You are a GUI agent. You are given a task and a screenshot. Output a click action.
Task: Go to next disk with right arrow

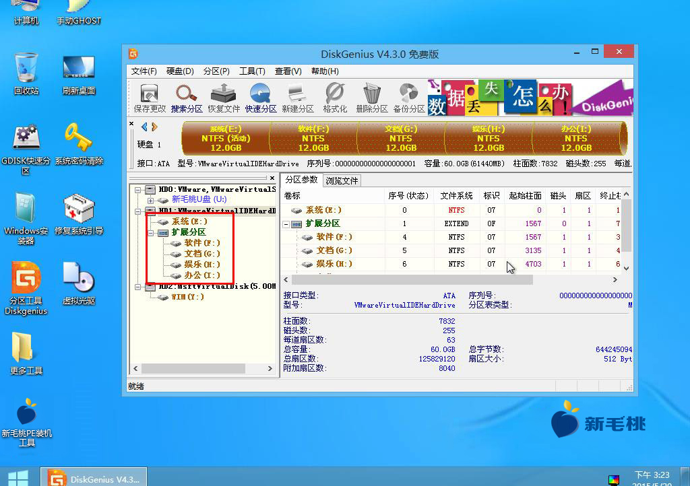(154, 127)
